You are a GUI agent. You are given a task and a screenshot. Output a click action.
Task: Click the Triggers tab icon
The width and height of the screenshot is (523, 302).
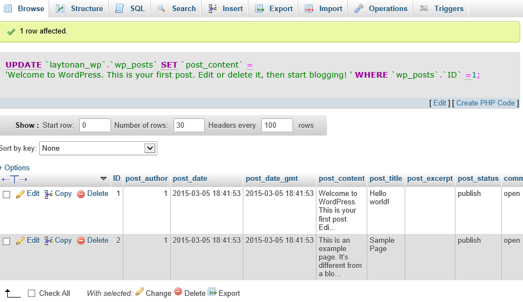[x=424, y=8]
